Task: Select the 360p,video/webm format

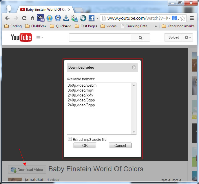Action: [99, 85]
